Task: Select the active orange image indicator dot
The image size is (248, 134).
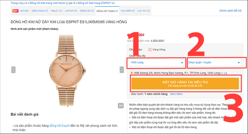Action: point(68,106)
